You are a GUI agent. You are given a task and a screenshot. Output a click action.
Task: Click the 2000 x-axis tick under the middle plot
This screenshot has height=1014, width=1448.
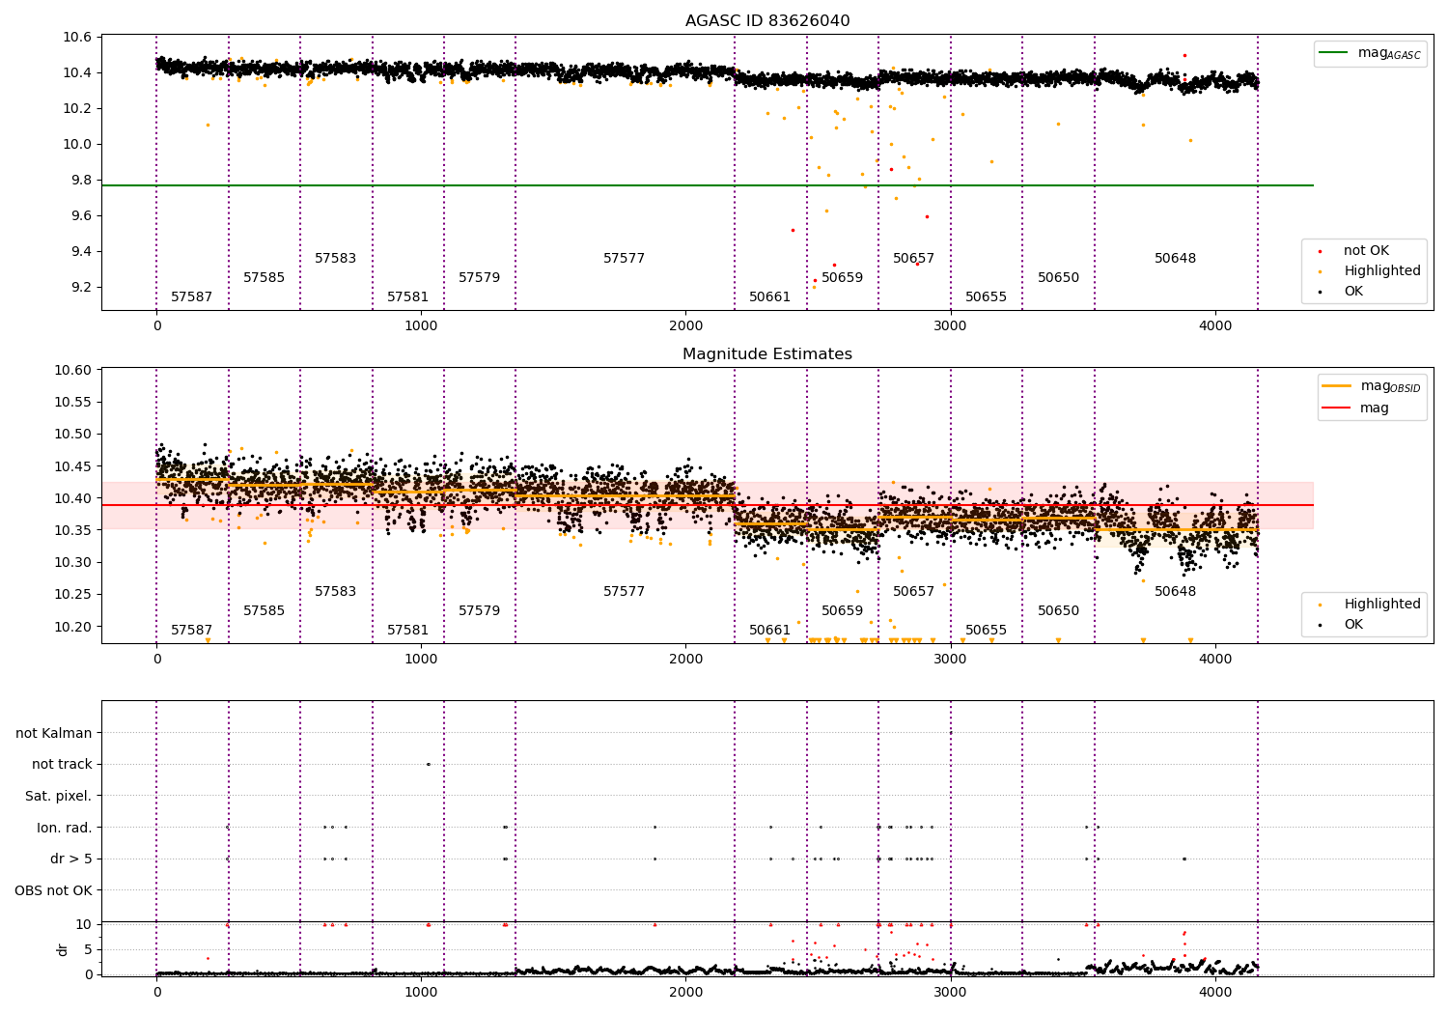pos(686,660)
